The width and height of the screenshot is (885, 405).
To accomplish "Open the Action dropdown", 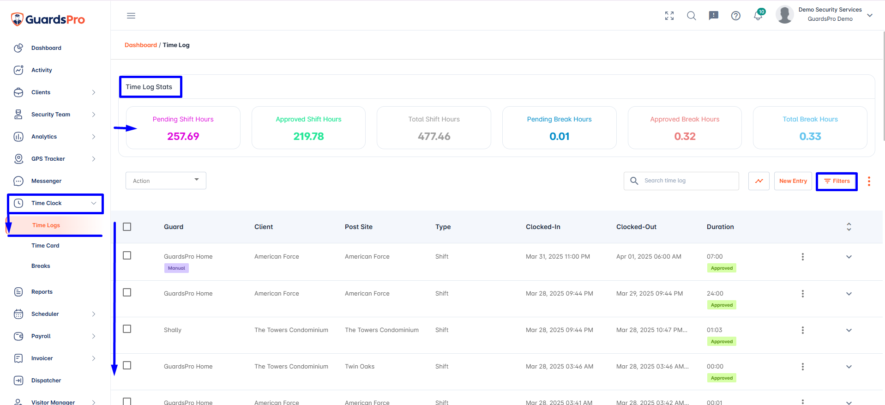I will [x=166, y=181].
